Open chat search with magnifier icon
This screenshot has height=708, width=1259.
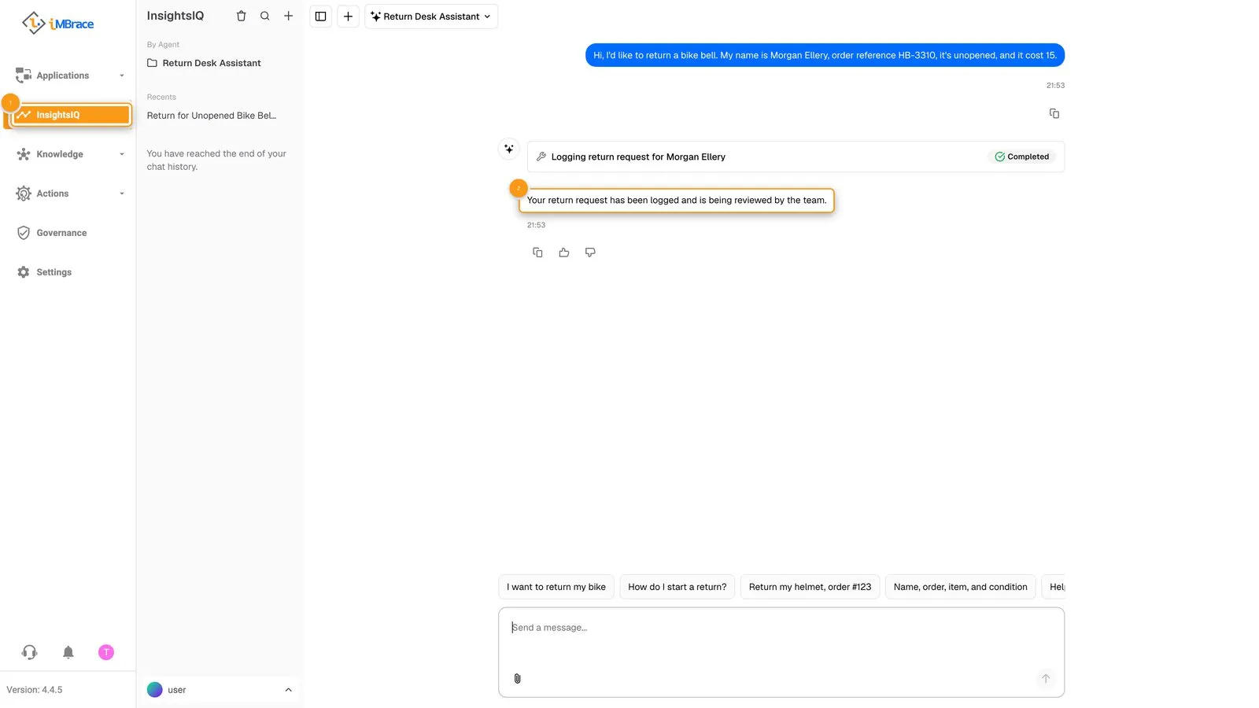pyautogui.click(x=265, y=16)
